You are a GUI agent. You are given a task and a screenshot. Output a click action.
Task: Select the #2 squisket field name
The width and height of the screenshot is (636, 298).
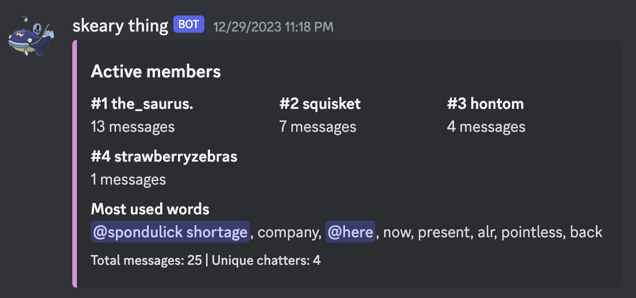click(320, 104)
